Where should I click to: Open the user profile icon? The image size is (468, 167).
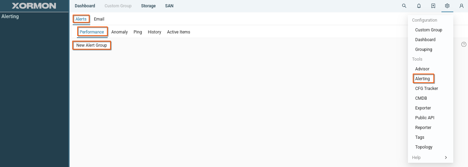click(461, 6)
